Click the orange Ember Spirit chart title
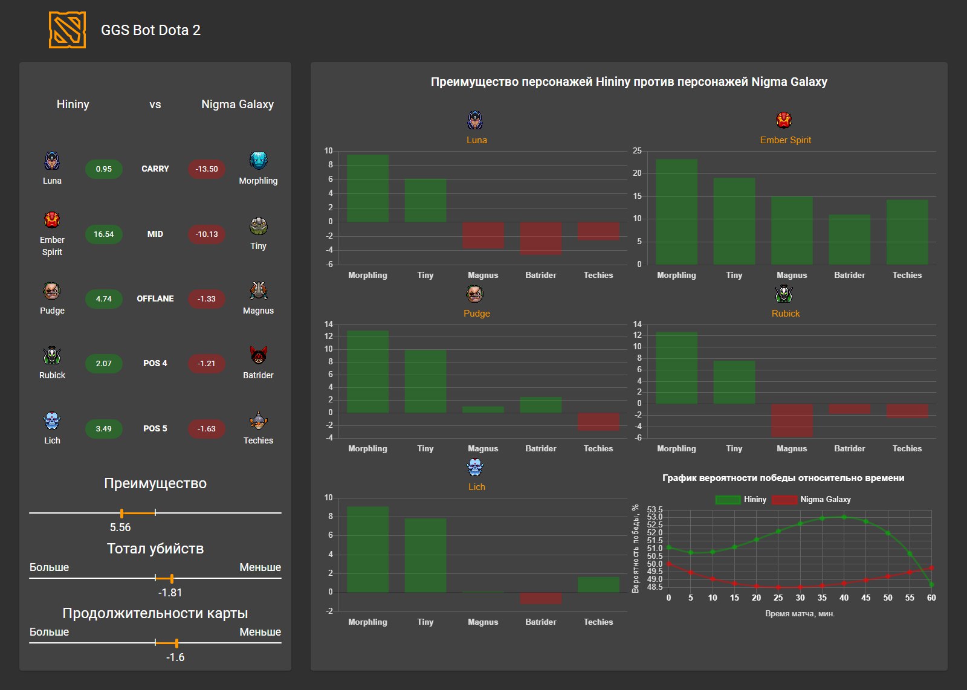Image resolution: width=967 pixels, height=690 pixels. 785,140
